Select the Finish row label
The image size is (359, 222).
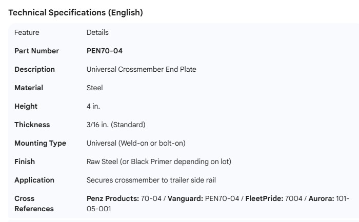pyautogui.click(x=25, y=162)
